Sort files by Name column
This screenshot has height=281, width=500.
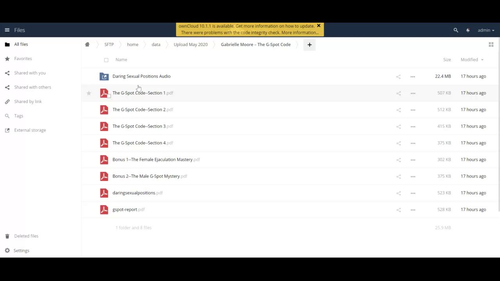121,60
